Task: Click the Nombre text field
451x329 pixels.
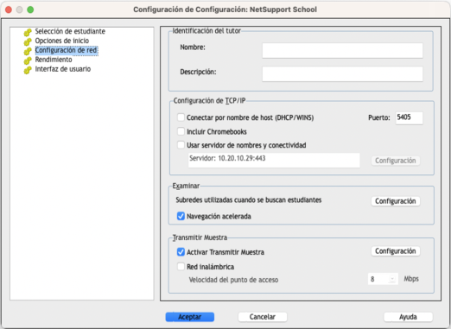Action: click(x=342, y=50)
